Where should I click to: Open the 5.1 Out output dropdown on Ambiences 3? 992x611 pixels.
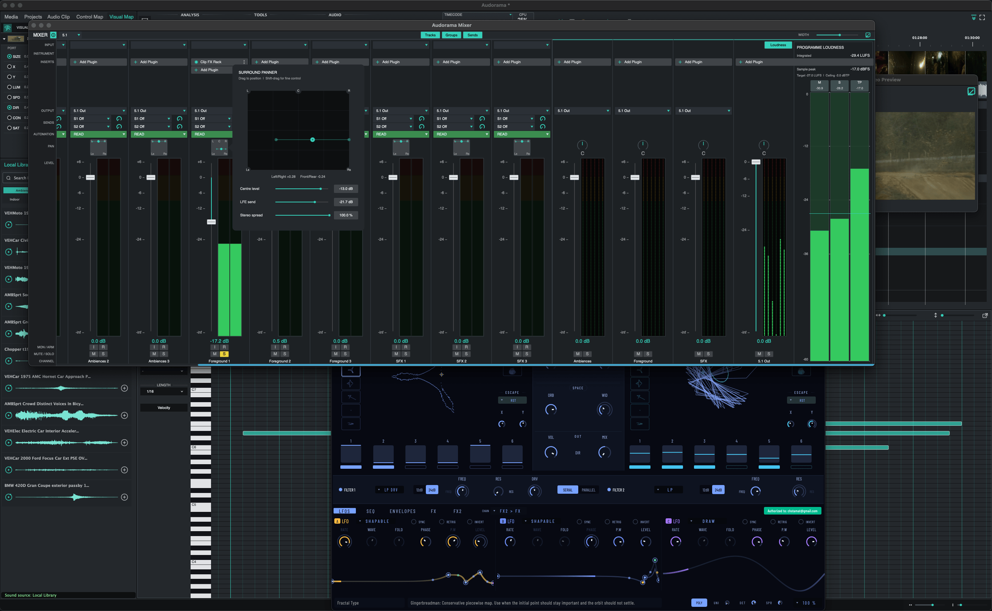pos(159,111)
